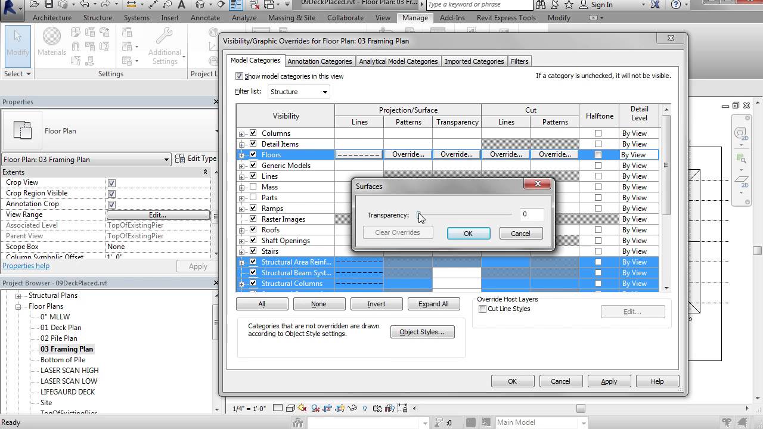Click the Transparency value field showing 0
This screenshot has width=763, height=429.
coord(531,214)
